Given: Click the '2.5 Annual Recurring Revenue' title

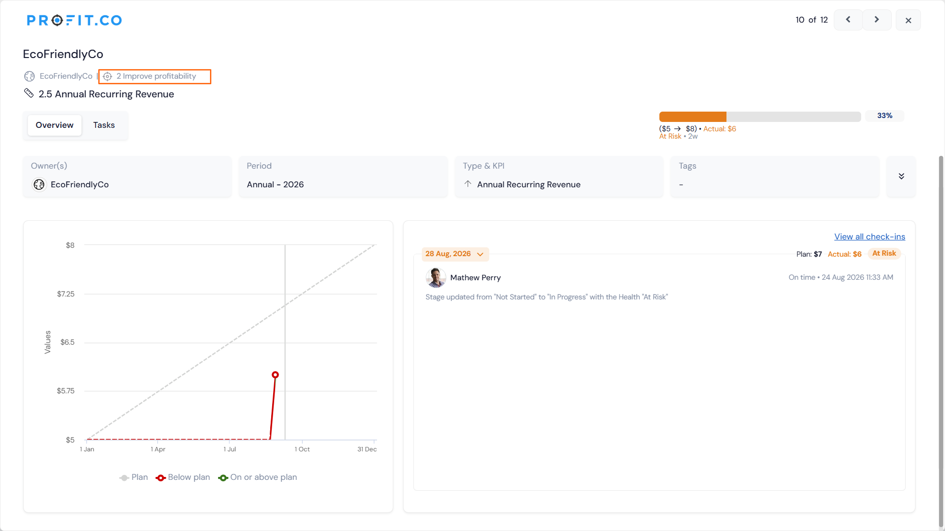Looking at the screenshot, I should pos(106,94).
